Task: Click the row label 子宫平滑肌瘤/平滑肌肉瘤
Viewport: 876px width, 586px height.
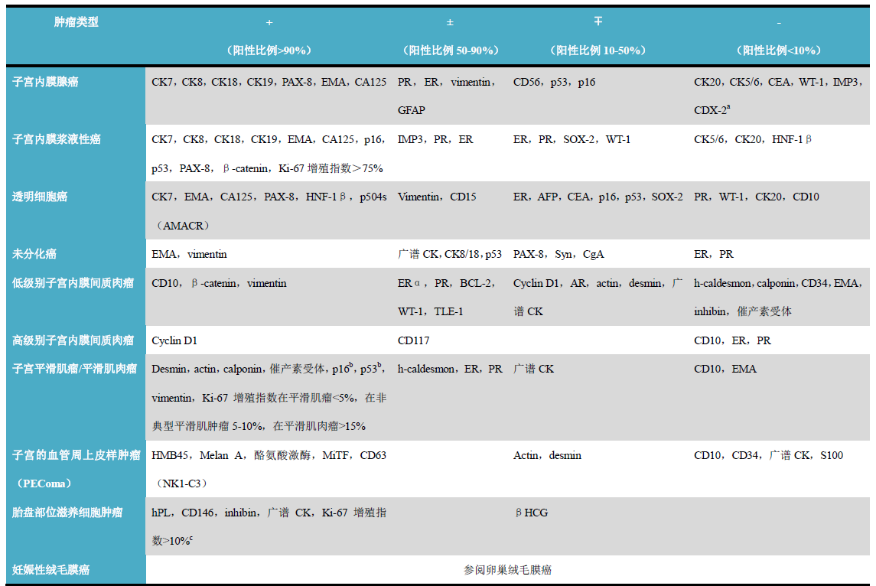Action: pos(74,369)
